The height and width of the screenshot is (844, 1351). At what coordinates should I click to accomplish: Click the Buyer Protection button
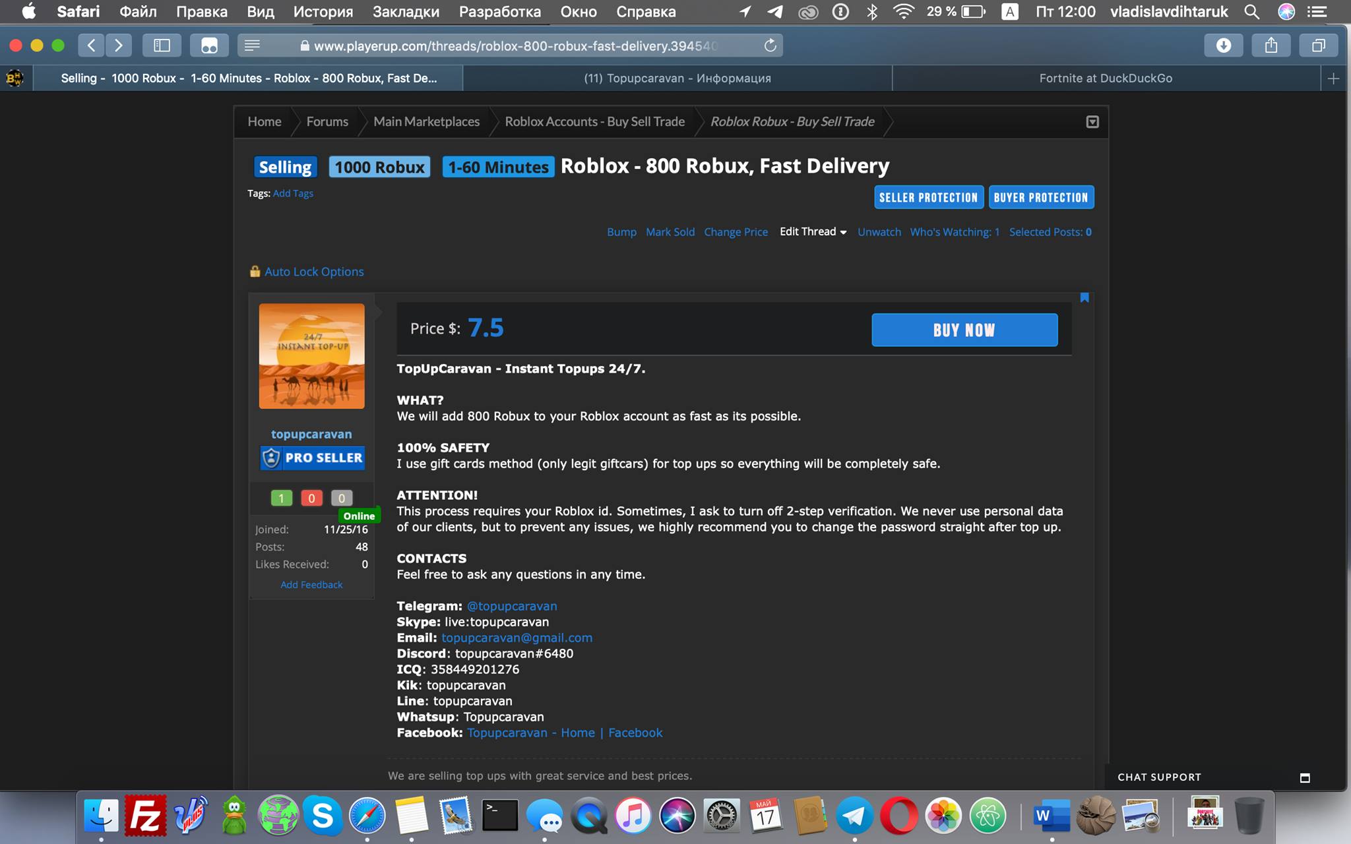1041,197
